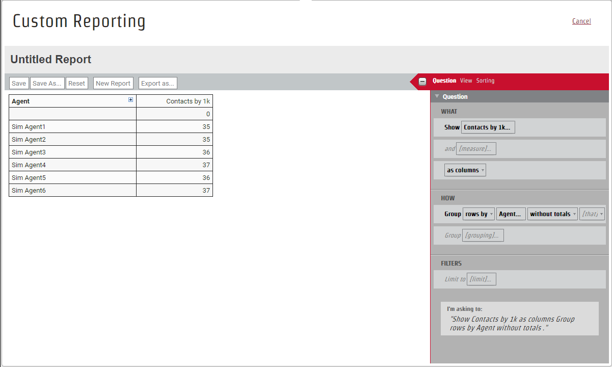Screen dimensions: 612x367
Task: Click the expand icon in Agent header
Action: (130, 100)
